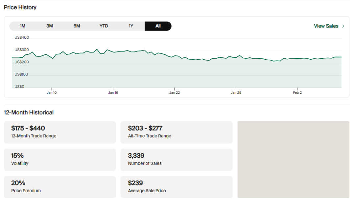Click the chevron arrow beside View Sales

(x=343, y=26)
